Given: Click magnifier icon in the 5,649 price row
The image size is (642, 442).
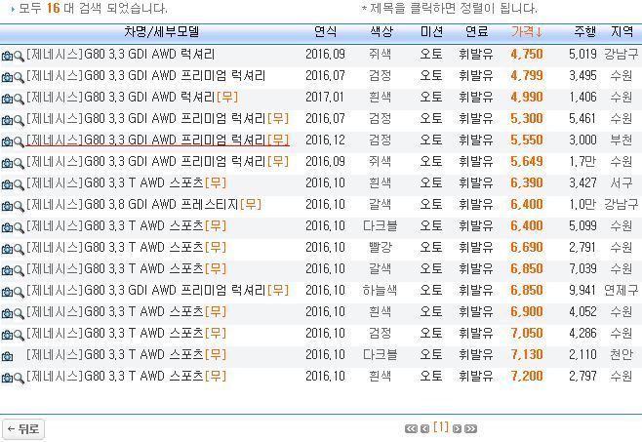Looking at the screenshot, I should pos(19,164).
